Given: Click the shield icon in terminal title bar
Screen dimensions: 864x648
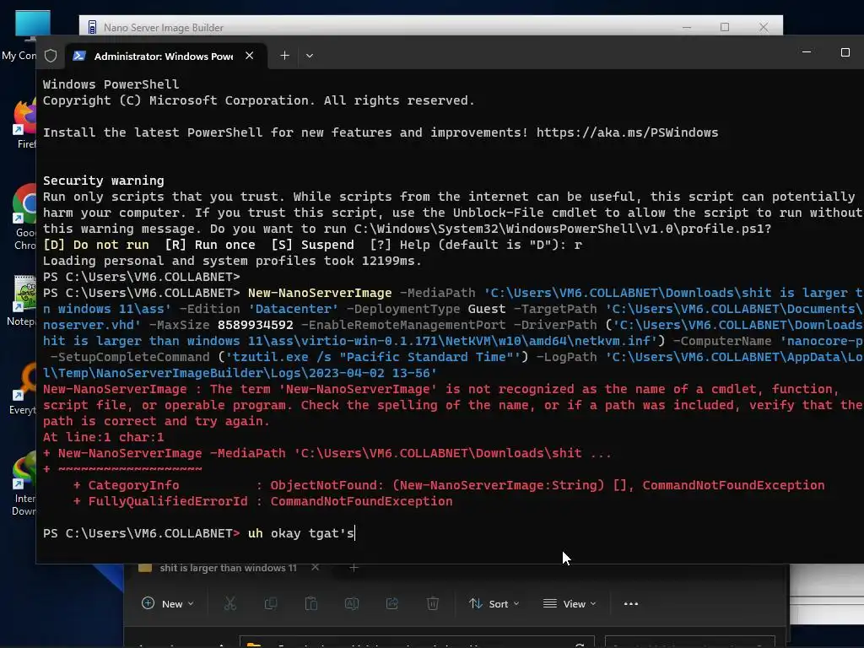Looking at the screenshot, I should [51, 56].
